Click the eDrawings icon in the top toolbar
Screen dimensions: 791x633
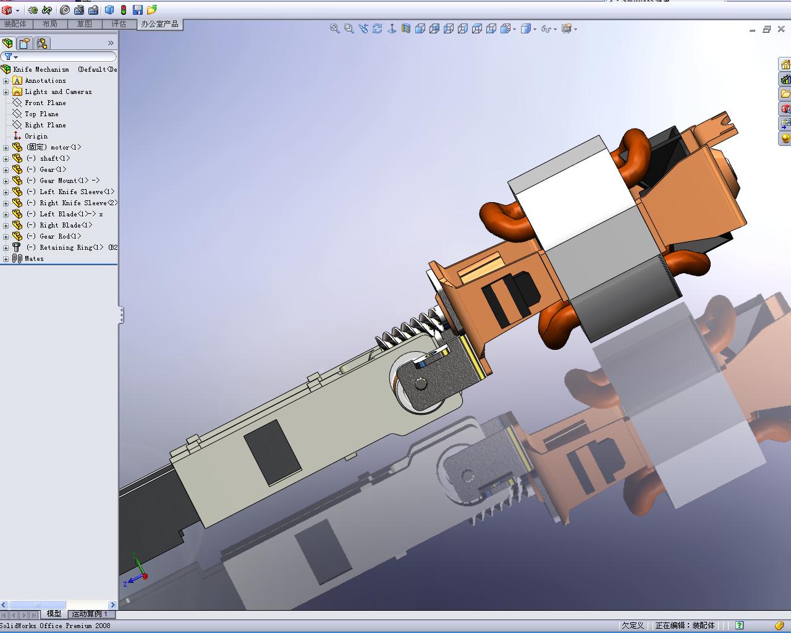coord(33,10)
